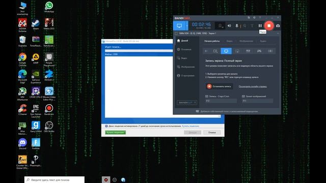Open the Корзина recycle bin icon
The image size is (326, 183).
click(22, 41)
